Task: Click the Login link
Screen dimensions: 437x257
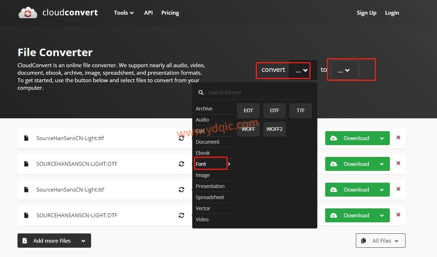Action: click(392, 13)
